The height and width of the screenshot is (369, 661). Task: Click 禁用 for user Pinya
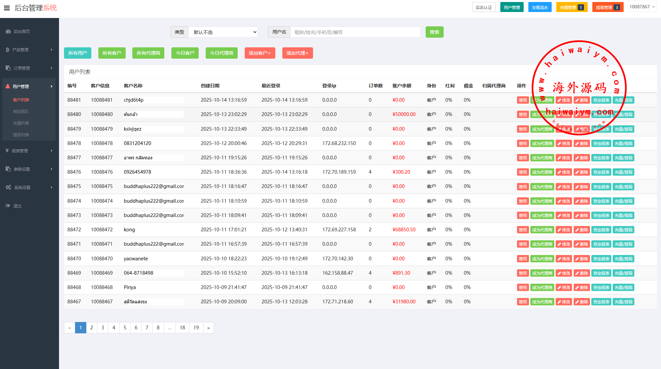522,288
